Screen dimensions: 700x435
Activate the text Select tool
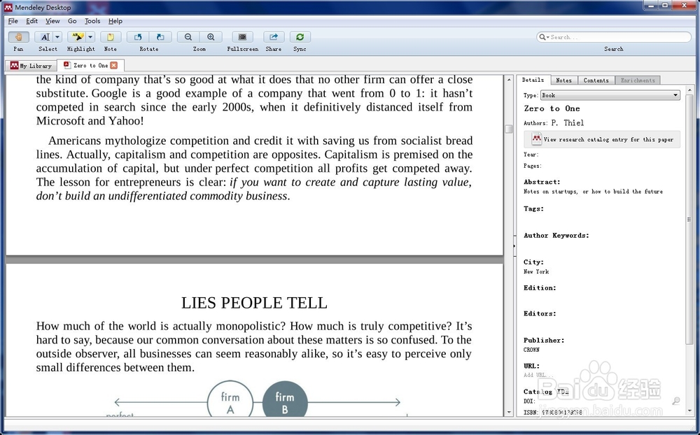point(44,37)
